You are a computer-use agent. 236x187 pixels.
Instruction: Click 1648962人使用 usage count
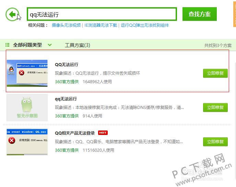click(x=97, y=82)
